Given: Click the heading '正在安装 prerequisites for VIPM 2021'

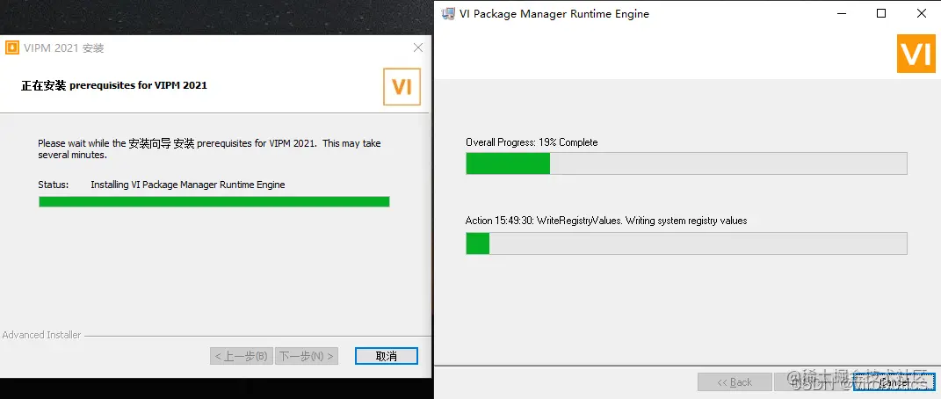Looking at the screenshot, I should 114,85.
